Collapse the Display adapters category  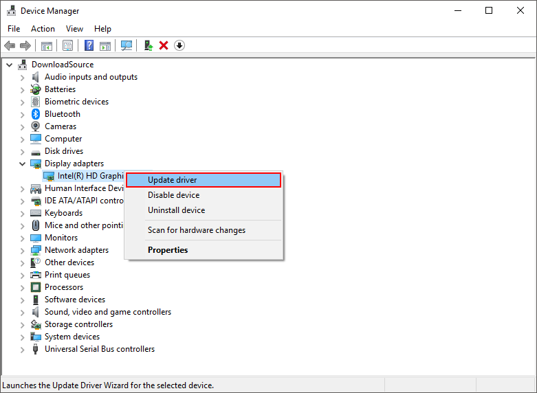(x=23, y=164)
